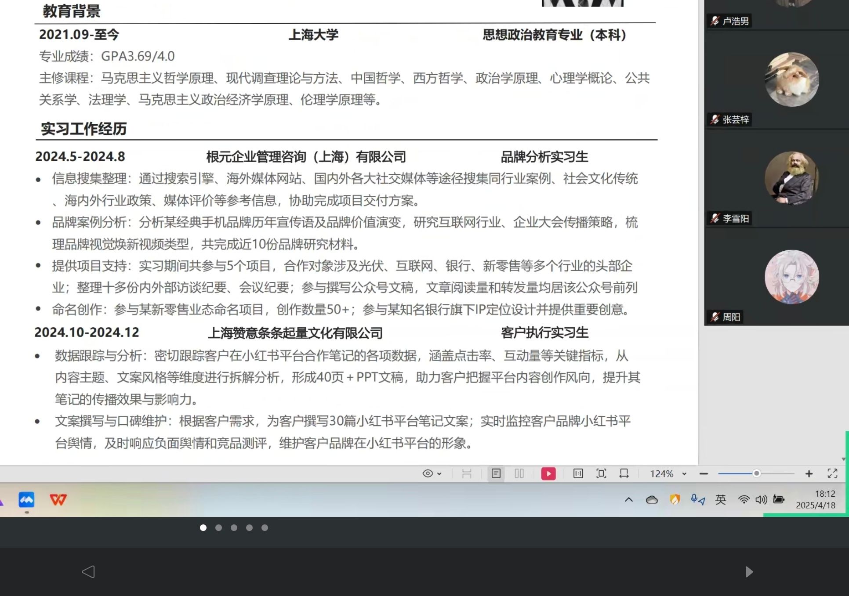The height and width of the screenshot is (596, 849).
Task: Start slideshow with red play button
Action: coord(548,473)
